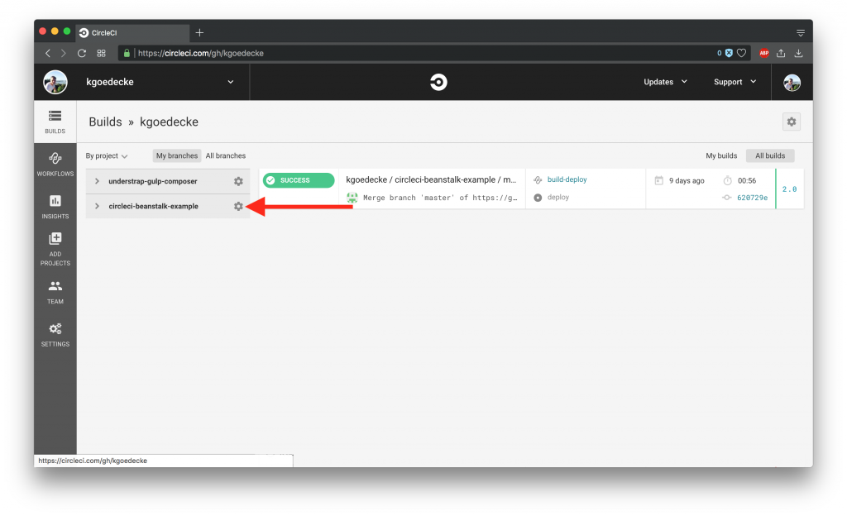This screenshot has height=516, width=847.
Task: Go forward in the browser
Action: pyautogui.click(x=64, y=53)
